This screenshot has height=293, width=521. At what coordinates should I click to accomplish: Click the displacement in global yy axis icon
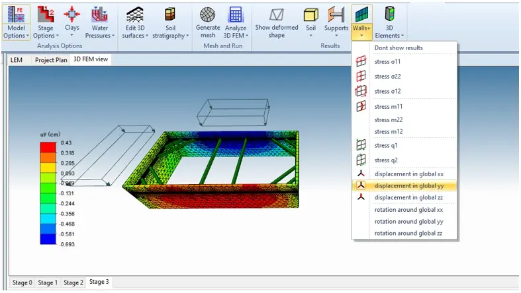[361, 185]
